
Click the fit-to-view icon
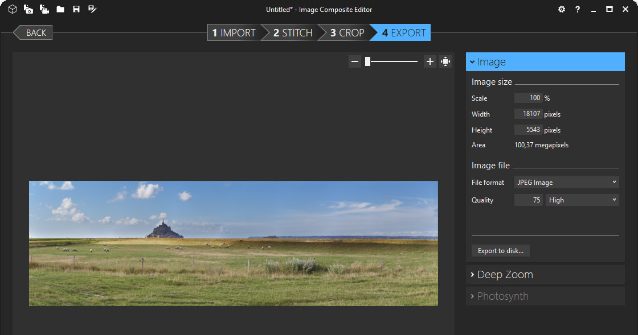tap(445, 61)
